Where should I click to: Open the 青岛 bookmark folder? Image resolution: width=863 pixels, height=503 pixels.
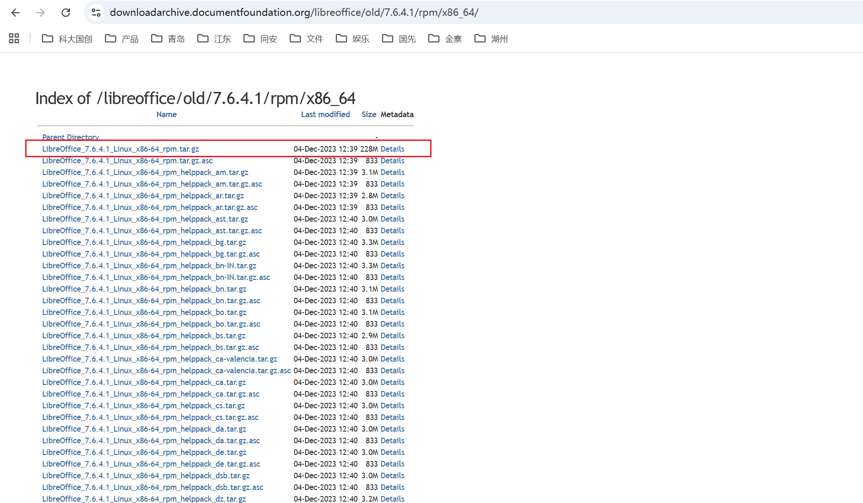click(168, 39)
